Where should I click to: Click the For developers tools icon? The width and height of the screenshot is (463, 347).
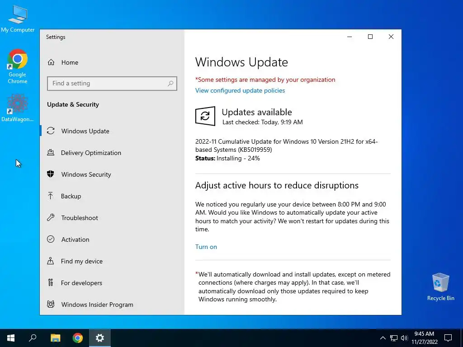point(51,283)
